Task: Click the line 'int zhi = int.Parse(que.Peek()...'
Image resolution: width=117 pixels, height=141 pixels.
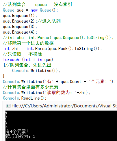Action: pyautogui.click(x=53, y=49)
